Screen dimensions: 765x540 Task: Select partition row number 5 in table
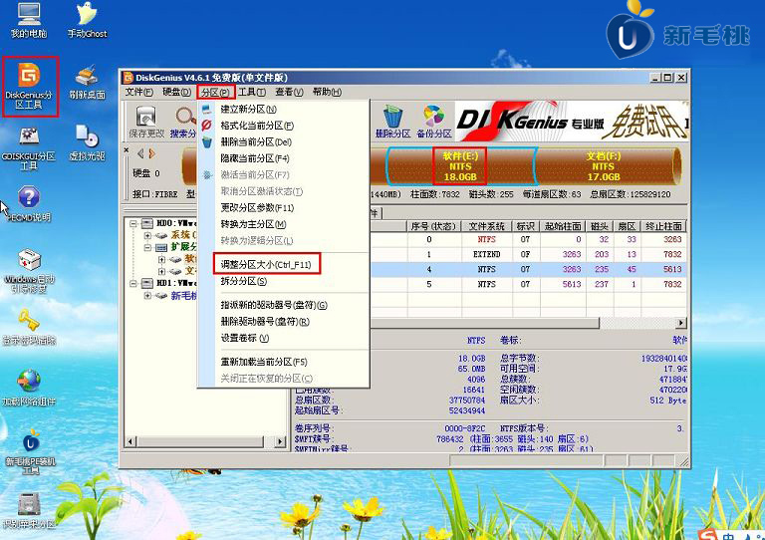(429, 284)
